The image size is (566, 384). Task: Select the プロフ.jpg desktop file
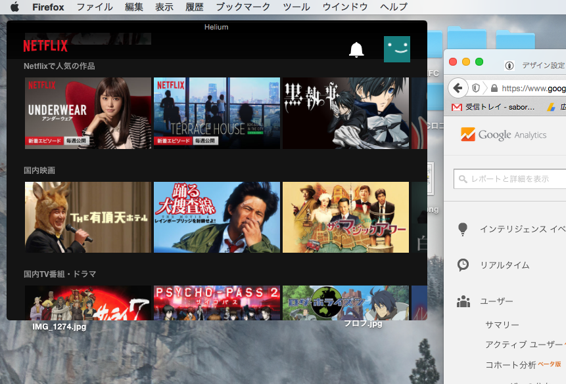(363, 324)
